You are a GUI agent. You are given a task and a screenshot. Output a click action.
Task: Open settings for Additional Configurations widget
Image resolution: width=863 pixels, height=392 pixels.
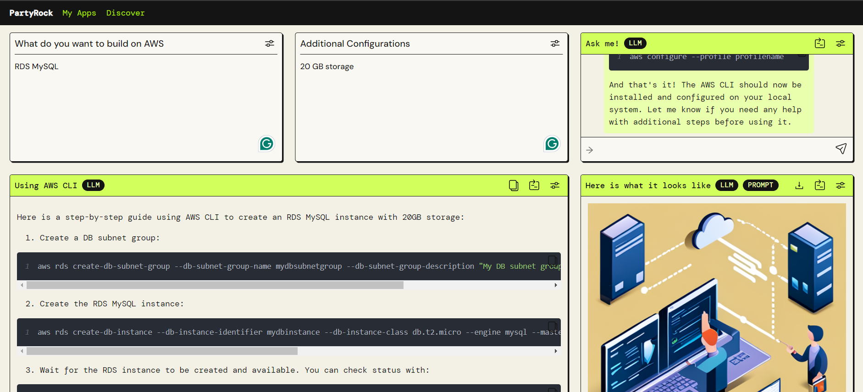tap(555, 44)
